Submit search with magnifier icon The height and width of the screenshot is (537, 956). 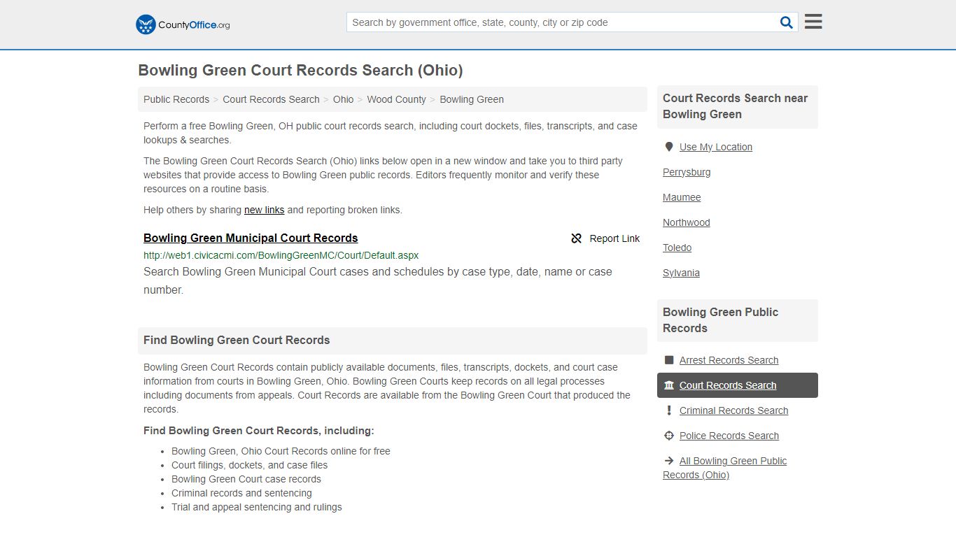pos(787,22)
